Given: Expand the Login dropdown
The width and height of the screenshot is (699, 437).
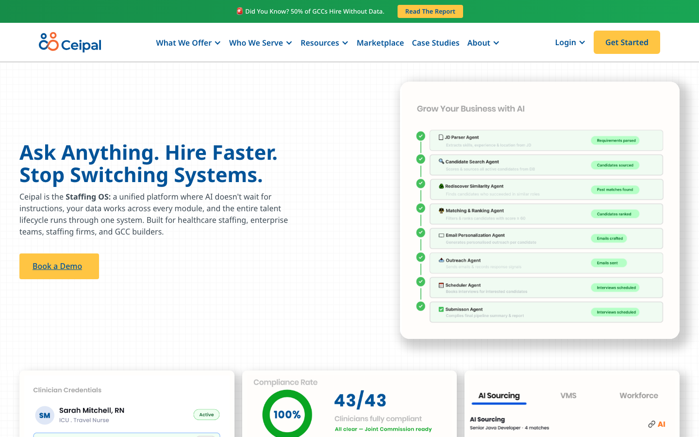Looking at the screenshot, I should pos(570,42).
